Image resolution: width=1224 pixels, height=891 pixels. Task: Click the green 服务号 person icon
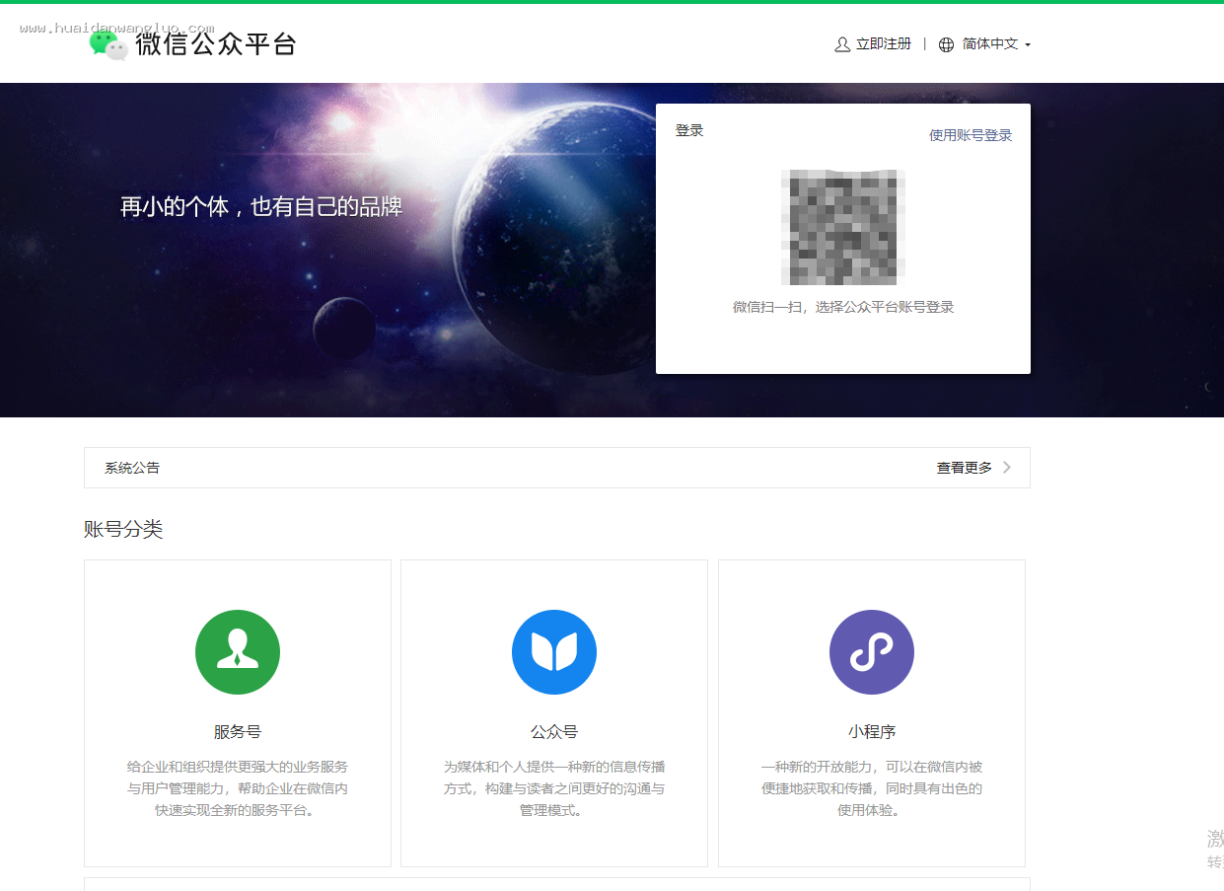(238, 652)
